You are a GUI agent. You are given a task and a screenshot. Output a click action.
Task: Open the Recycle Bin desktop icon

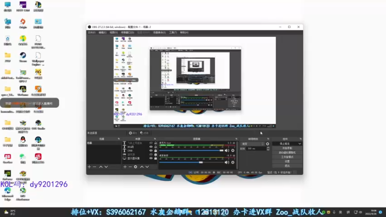8,41
